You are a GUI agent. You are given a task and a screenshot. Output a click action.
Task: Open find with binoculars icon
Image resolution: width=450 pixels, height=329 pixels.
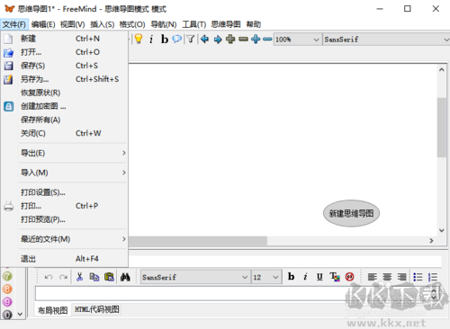pyautogui.click(x=125, y=277)
